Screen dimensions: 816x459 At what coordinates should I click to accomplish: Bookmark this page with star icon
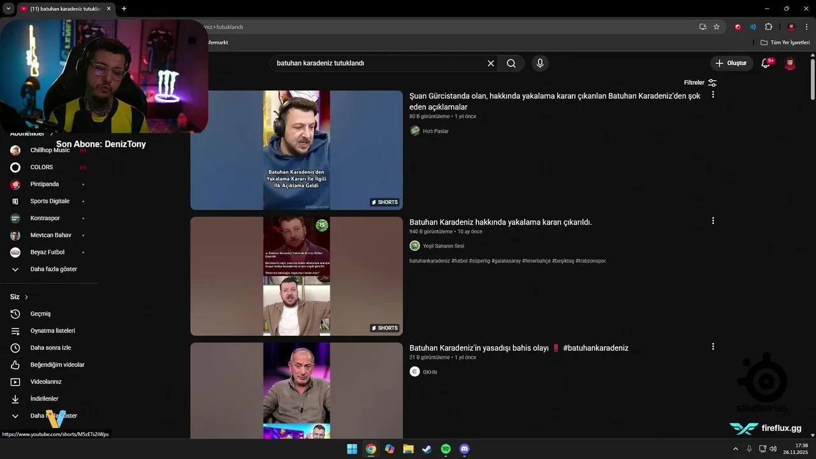(x=717, y=27)
